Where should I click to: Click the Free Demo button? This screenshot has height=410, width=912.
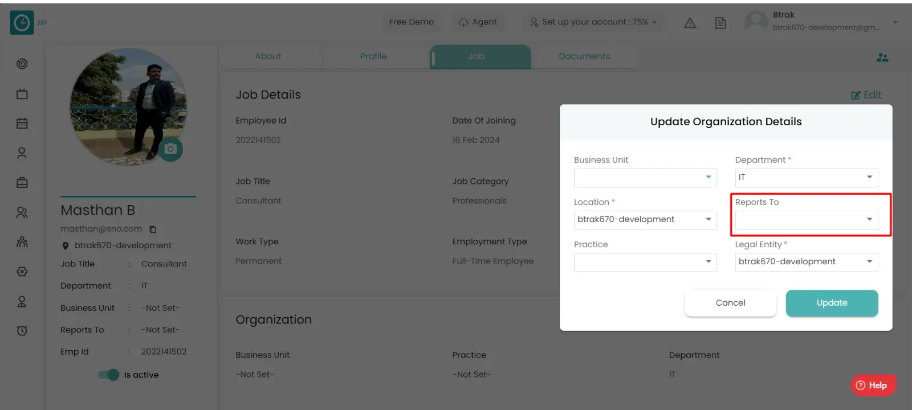pyautogui.click(x=412, y=22)
